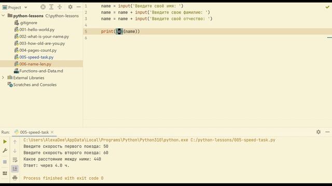Hide the Run tool window

(327, 132)
